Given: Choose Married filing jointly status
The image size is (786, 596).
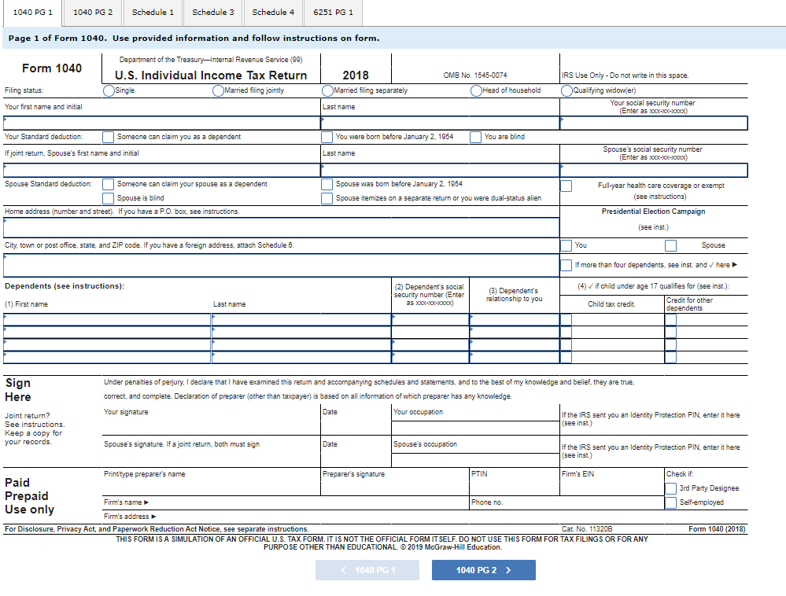Looking at the screenshot, I should click(x=218, y=90).
